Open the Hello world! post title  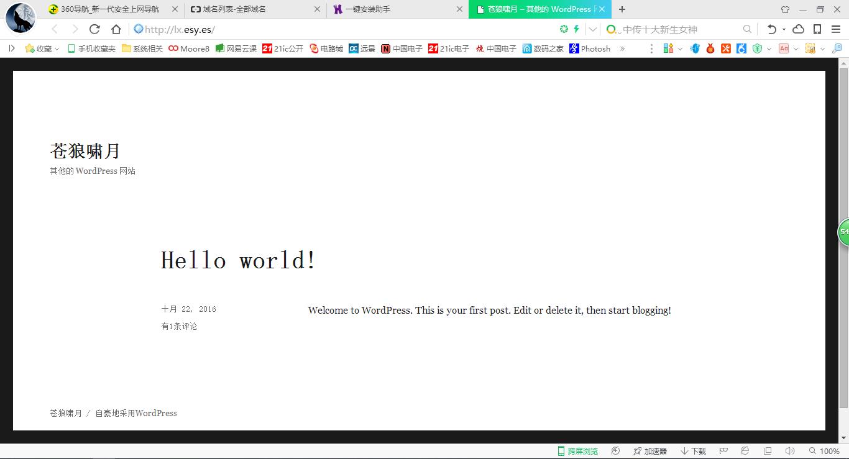click(239, 260)
